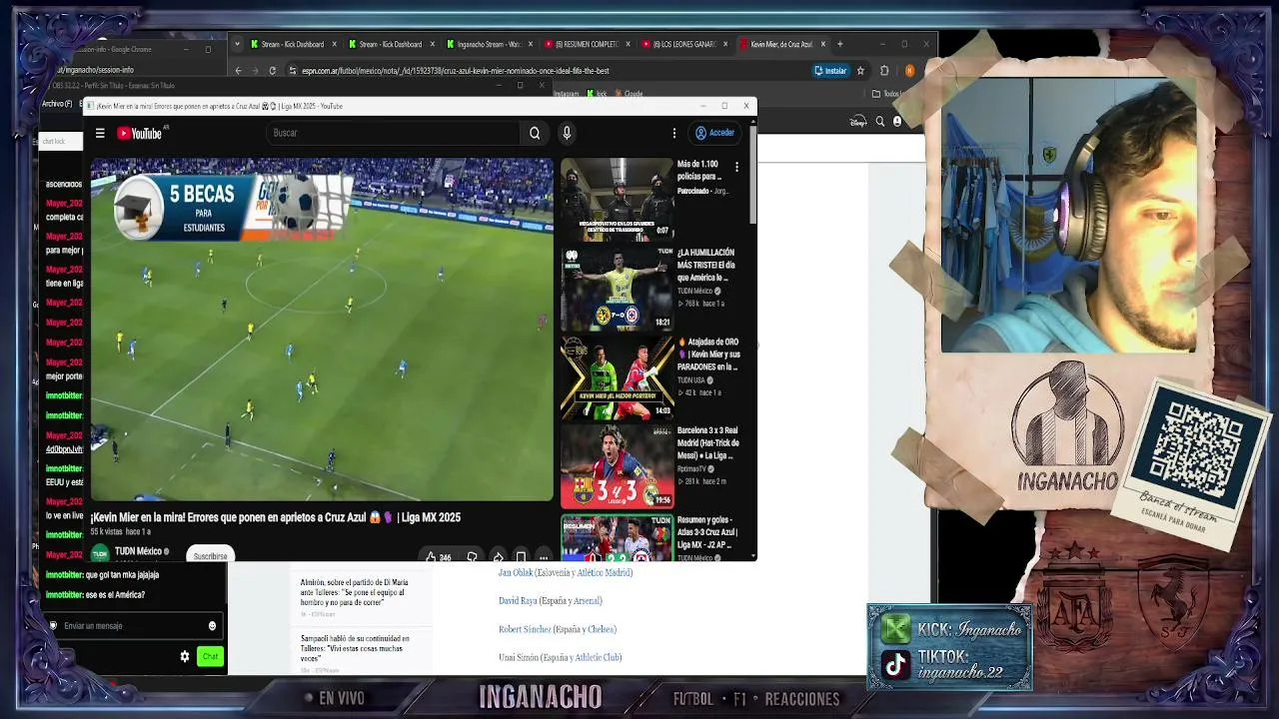Like the Kevin Mier video (346)

coord(438,556)
